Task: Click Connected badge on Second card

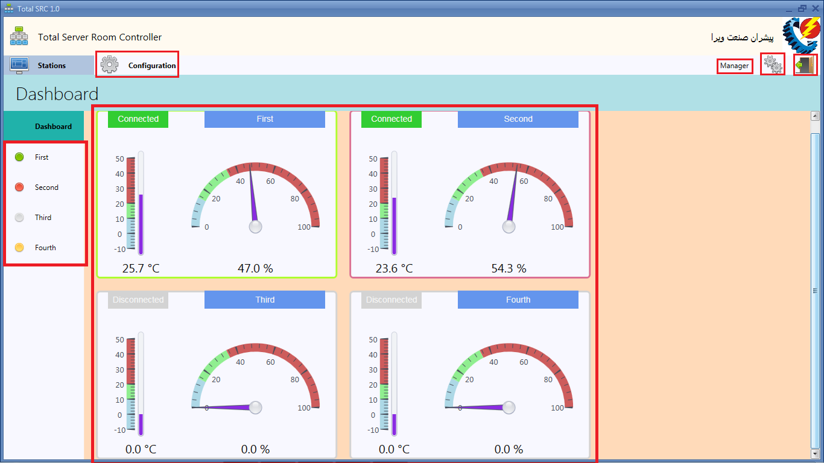Action: click(391, 119)
